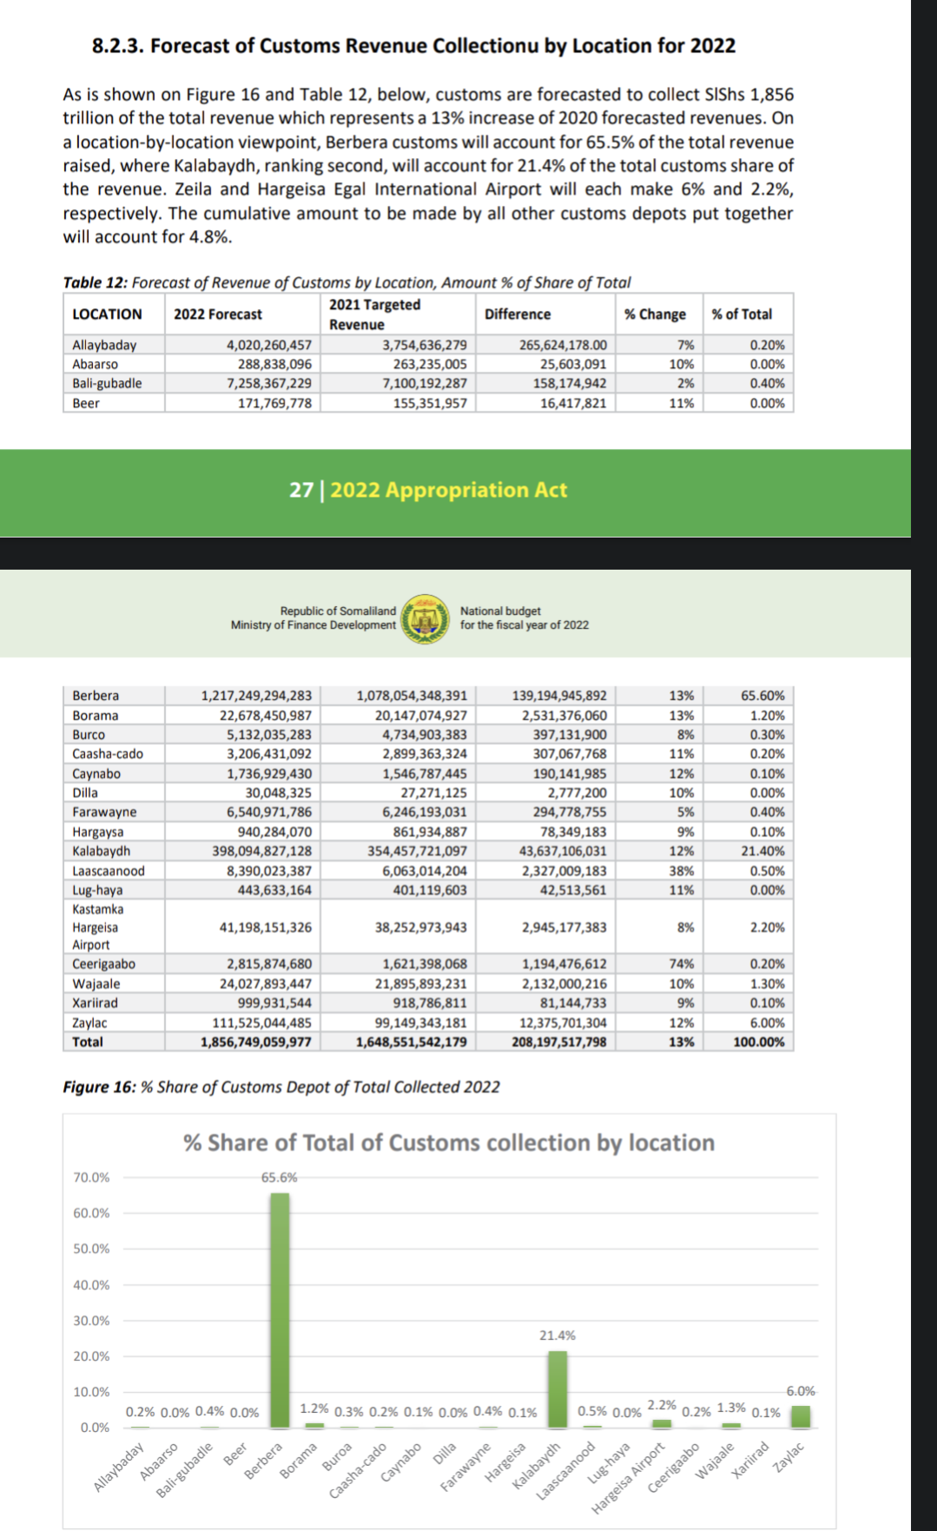This screenshot has width=937, height=1531.
Task: Select the 'Figure 16' caption text
Action: 281,1087
